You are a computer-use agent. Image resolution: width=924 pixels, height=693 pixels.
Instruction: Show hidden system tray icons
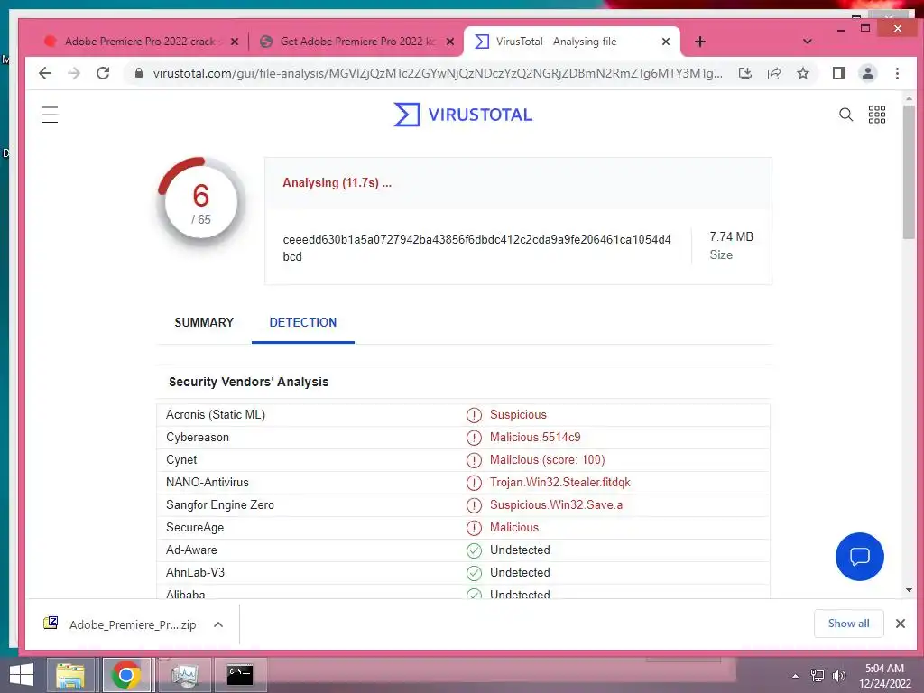(795, 677)
